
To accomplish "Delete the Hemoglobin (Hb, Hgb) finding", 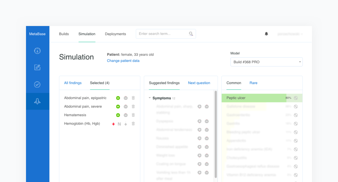I will point(133,124).
